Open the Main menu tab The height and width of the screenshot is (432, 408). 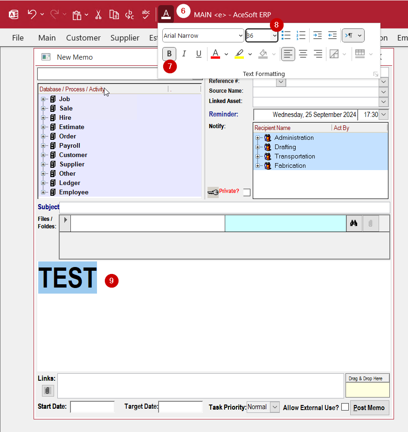click(x=47, y=38)
